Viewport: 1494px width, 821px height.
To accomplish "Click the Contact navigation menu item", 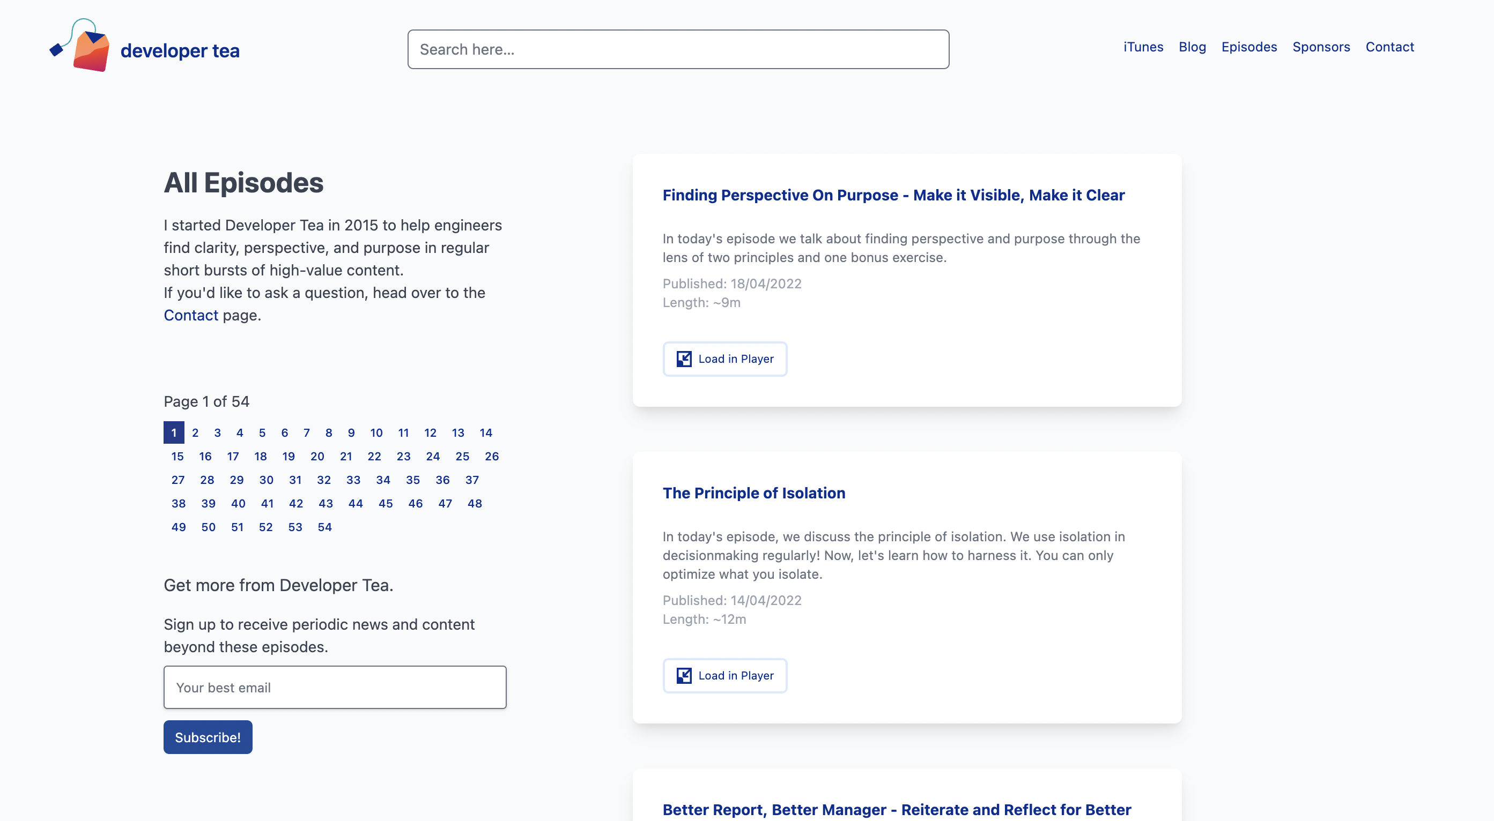I will point(1390,47).
